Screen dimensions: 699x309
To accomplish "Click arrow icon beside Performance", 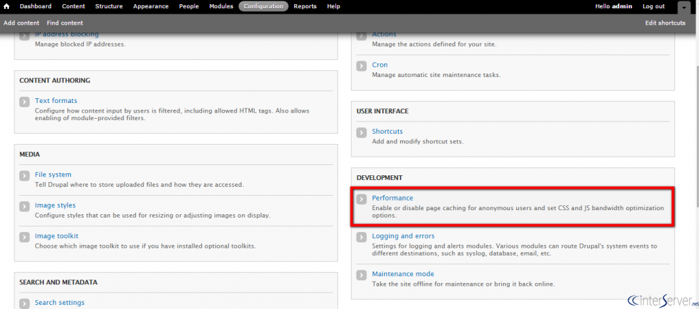I will coord(362,199).
